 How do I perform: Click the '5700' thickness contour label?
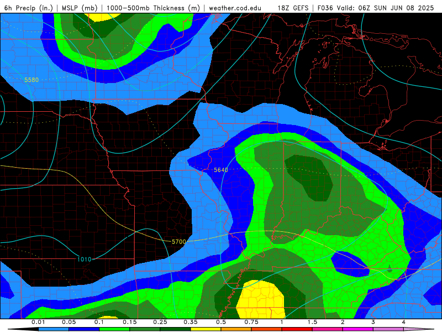(x=178, y=242)
